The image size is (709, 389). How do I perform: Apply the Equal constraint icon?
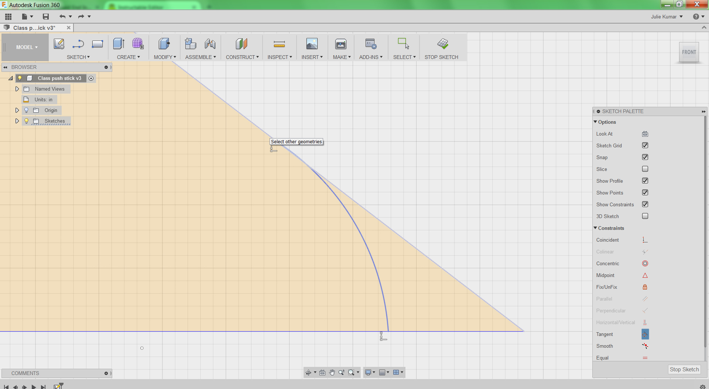click(645, 358)
